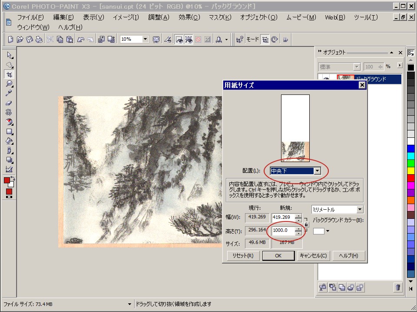Click OK in the 用紙サイズ dialog
417x312 pixels.
click(x=278, y=256)
